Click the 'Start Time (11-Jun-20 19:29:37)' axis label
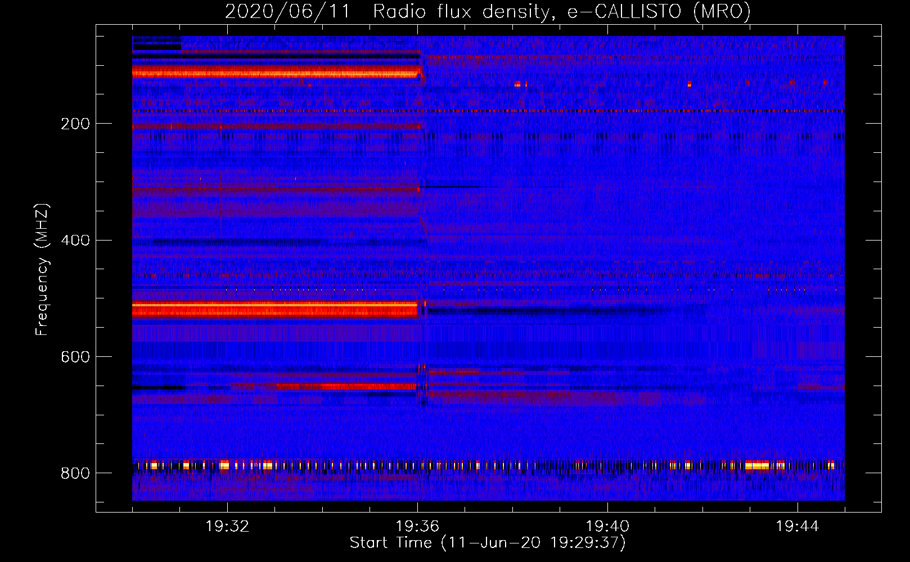This screenshot has height=562, width=910. [x=488, y=543]
